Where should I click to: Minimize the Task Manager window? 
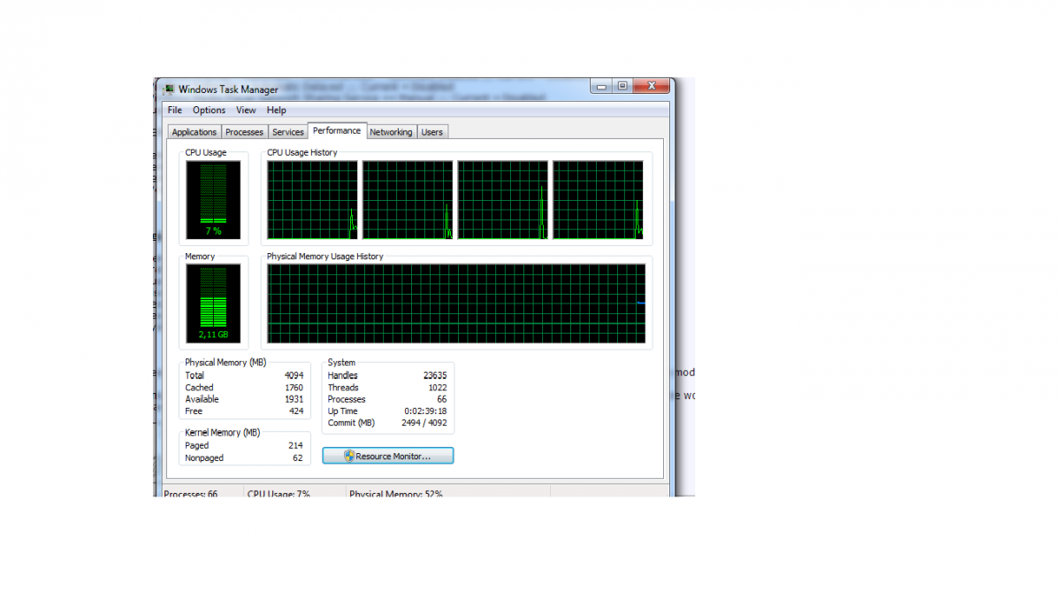click(603, 86)
